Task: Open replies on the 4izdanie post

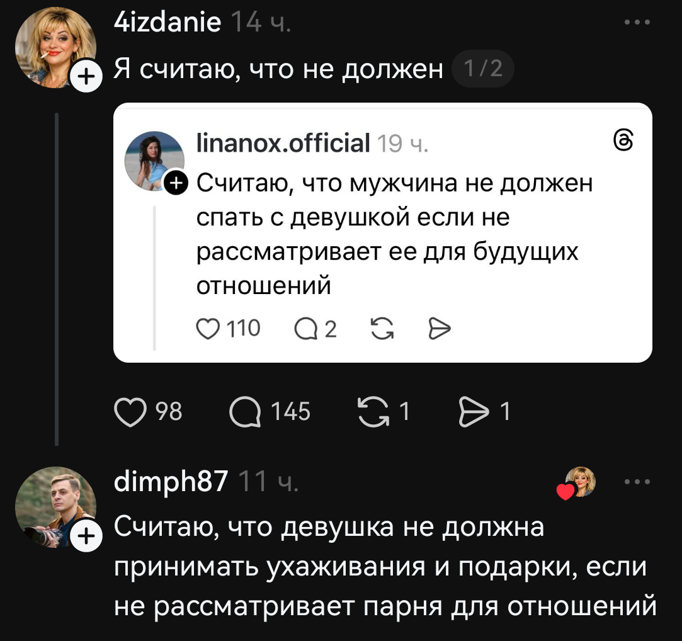Action: pyautogui.click(x=244, y=412)
